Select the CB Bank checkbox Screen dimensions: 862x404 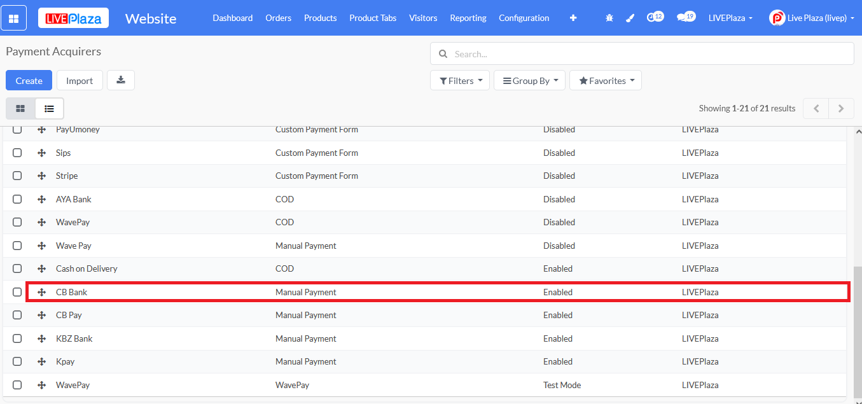(17, 292)
